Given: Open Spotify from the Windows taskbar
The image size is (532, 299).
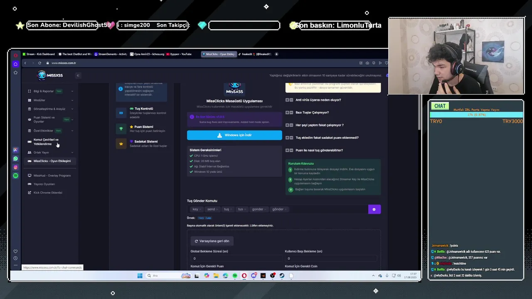Looking at the screenshot, I should 235,276.
